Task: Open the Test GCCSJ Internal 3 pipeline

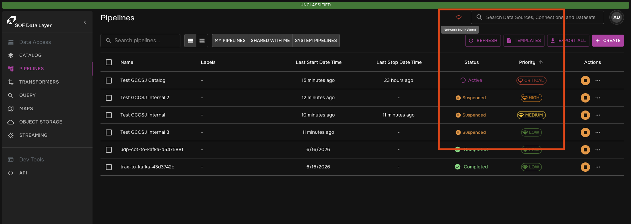Action: click(x=145, y=132)
